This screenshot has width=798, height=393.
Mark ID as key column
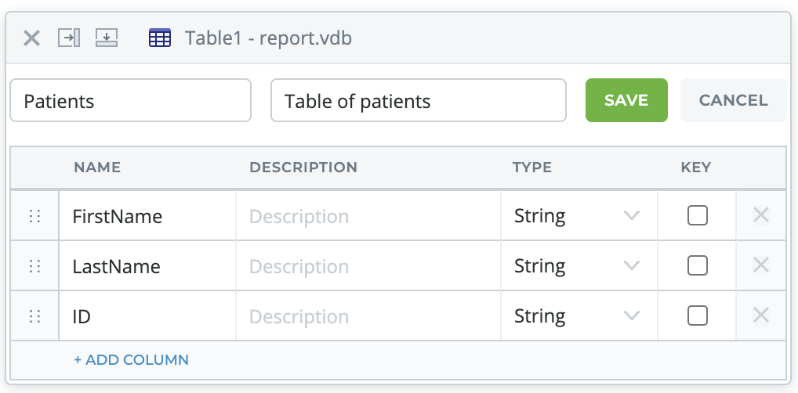pyautogui.click(x=697, y=315)
